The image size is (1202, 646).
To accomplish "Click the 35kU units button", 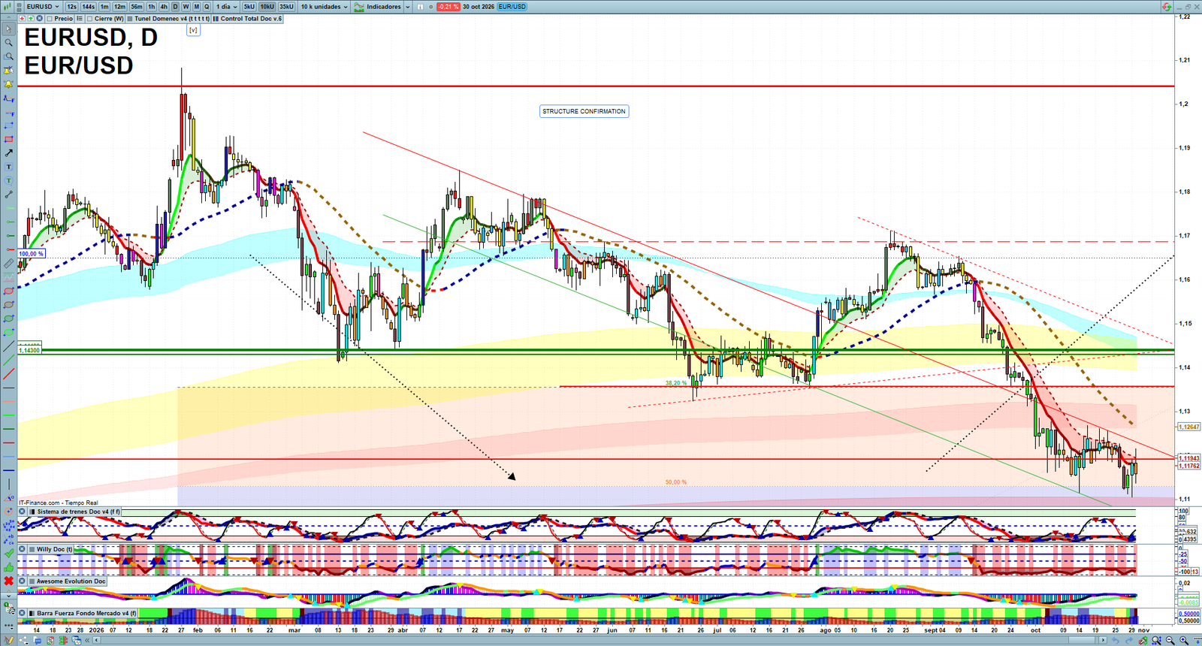I will (x=287, y=7).
